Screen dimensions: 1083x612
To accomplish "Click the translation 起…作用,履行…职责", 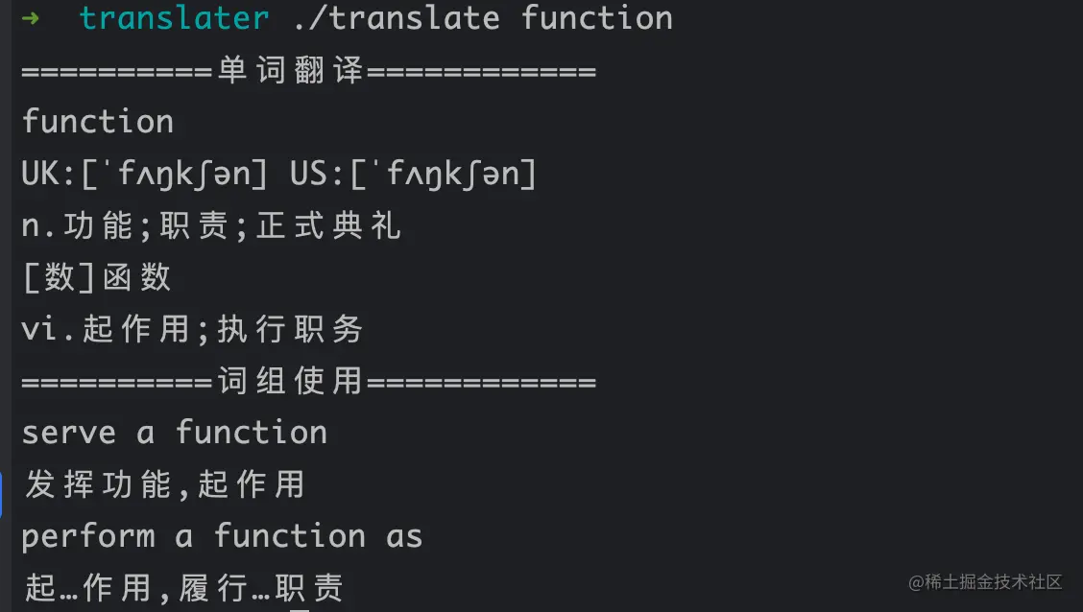I will (182, 587).
